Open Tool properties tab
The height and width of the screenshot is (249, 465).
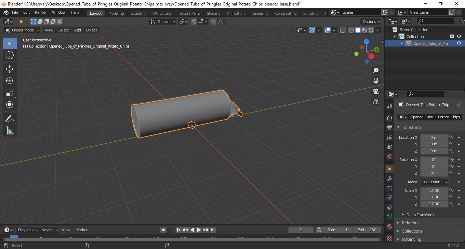click(389, 106)
